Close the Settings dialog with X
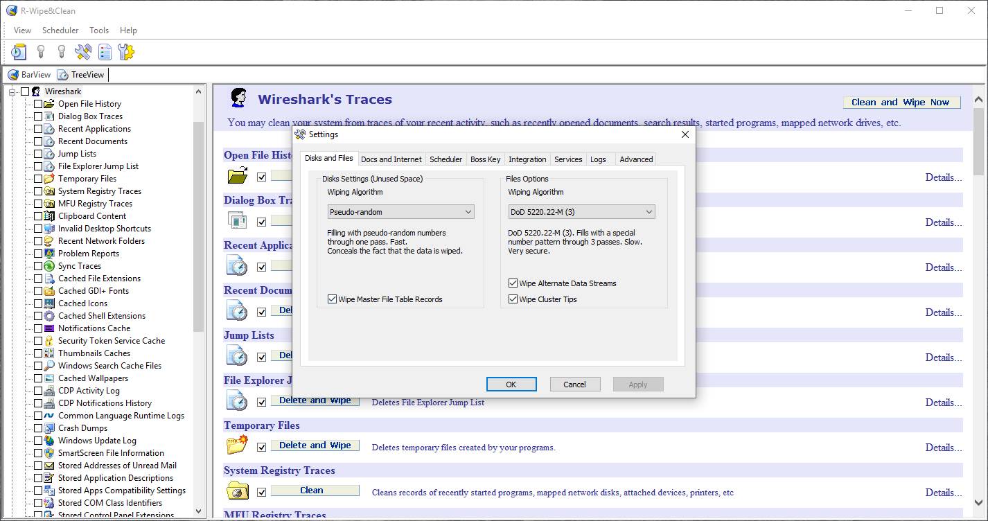Screen dimensions: 988x521 tap(685, 134)
